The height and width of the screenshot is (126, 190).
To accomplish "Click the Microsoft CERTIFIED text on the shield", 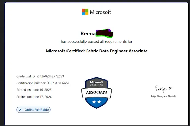I will [97, 84].
